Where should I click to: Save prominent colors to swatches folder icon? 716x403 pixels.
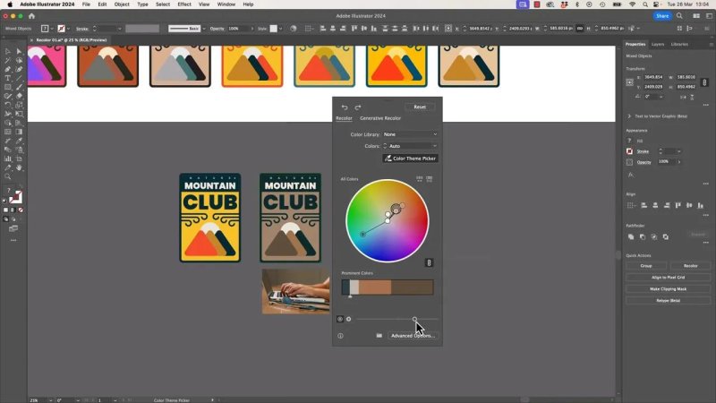coord(379,335)
